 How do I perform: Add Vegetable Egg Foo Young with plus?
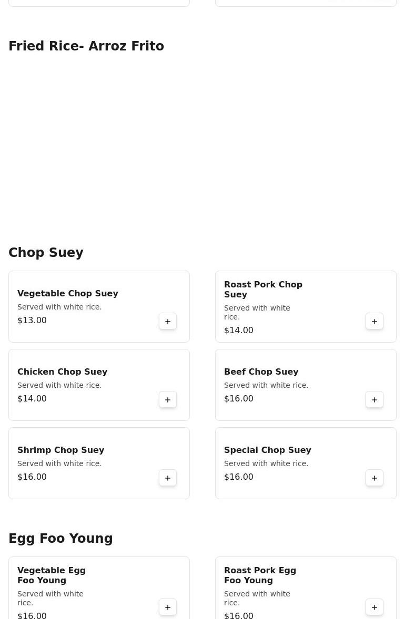(x=168, y=607)
